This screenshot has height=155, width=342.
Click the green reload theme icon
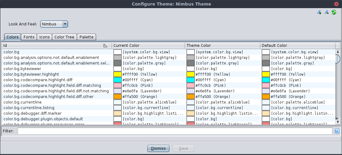point(334,12)
